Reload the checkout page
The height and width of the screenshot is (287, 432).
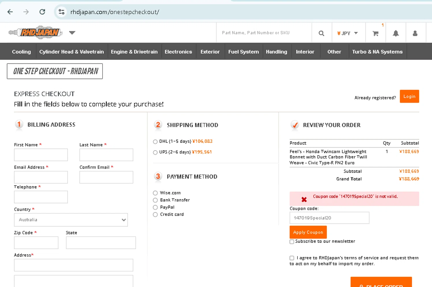coord(42,12)
